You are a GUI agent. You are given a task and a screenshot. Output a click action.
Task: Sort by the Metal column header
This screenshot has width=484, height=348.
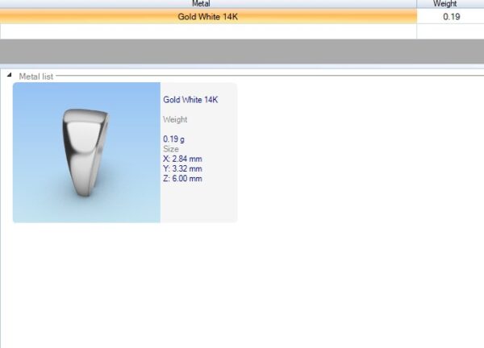(x=208, y=4)
